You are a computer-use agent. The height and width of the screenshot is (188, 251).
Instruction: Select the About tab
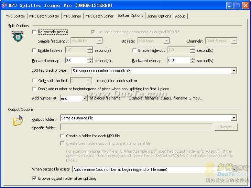180,16
